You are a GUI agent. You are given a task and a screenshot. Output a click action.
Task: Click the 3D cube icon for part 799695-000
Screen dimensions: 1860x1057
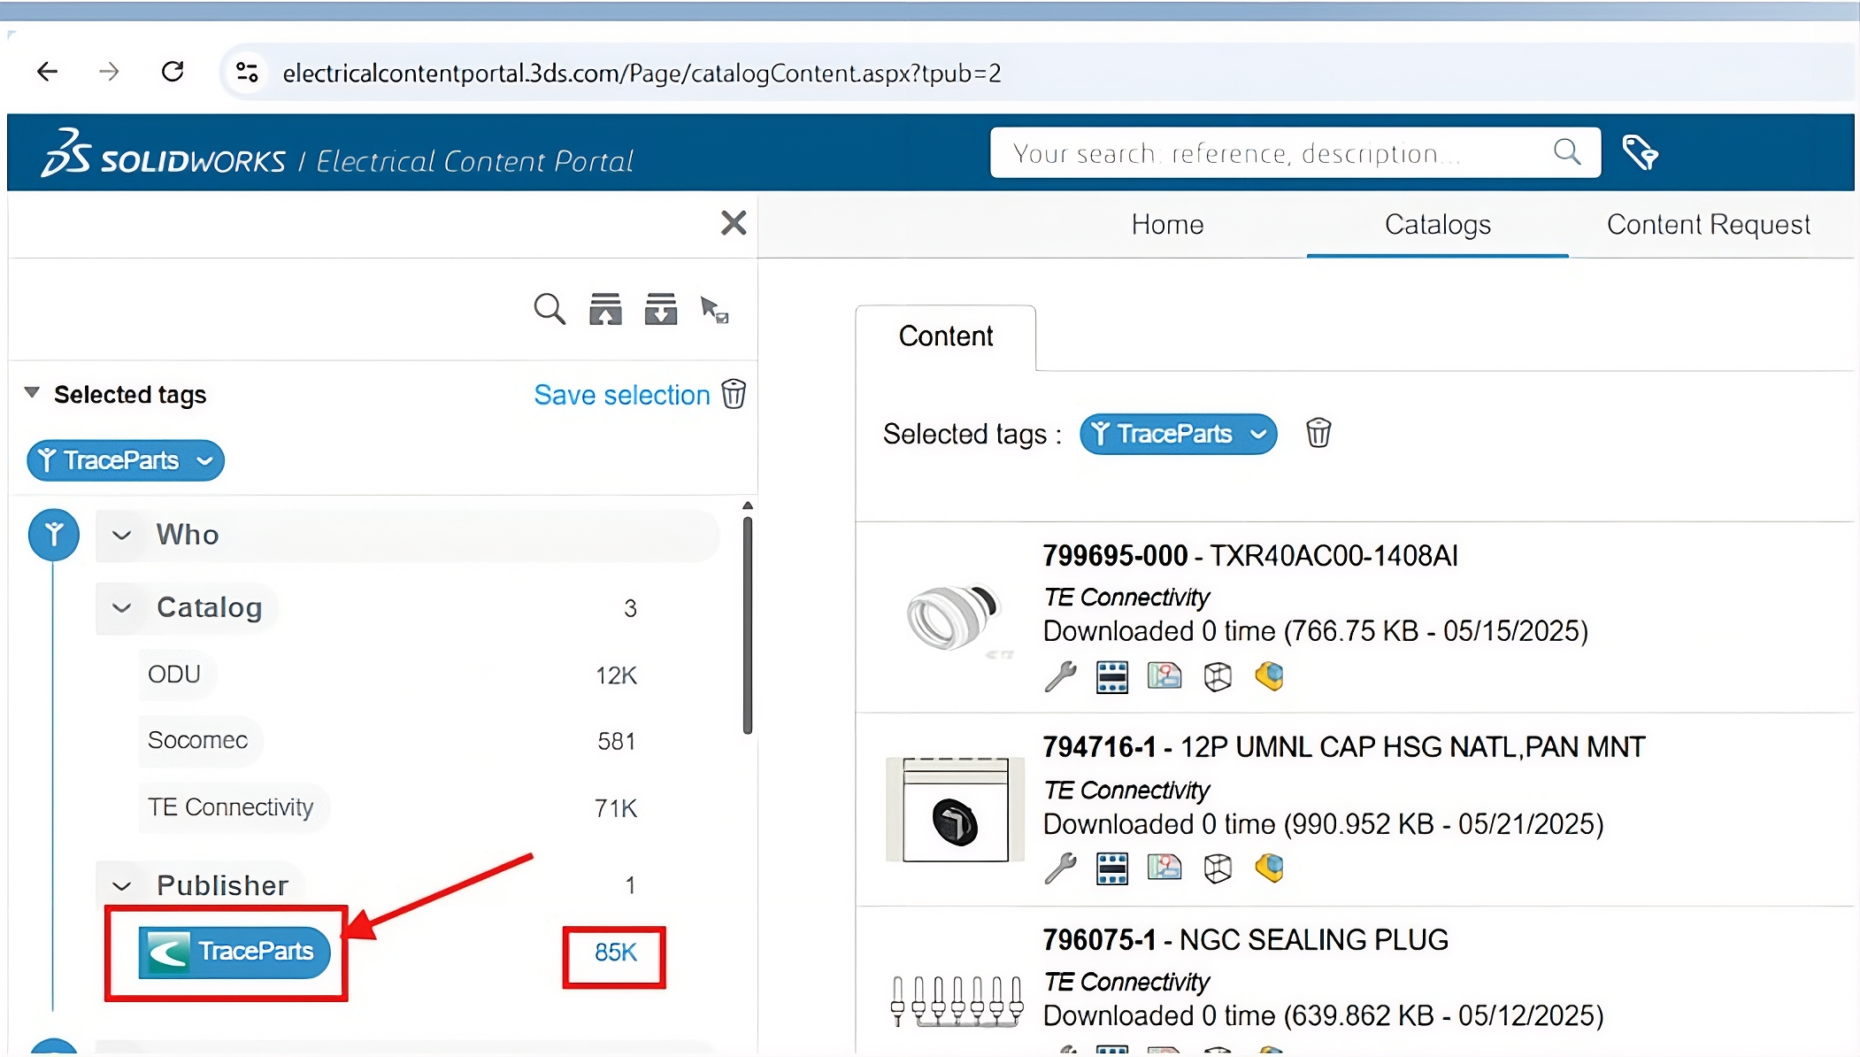1218,677
